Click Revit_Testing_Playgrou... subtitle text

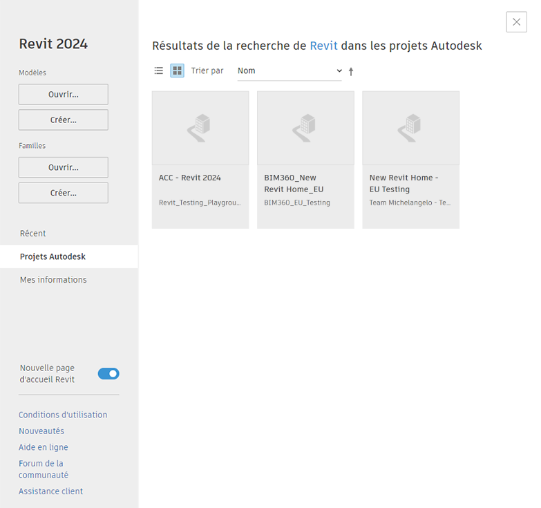coord(200,203)
